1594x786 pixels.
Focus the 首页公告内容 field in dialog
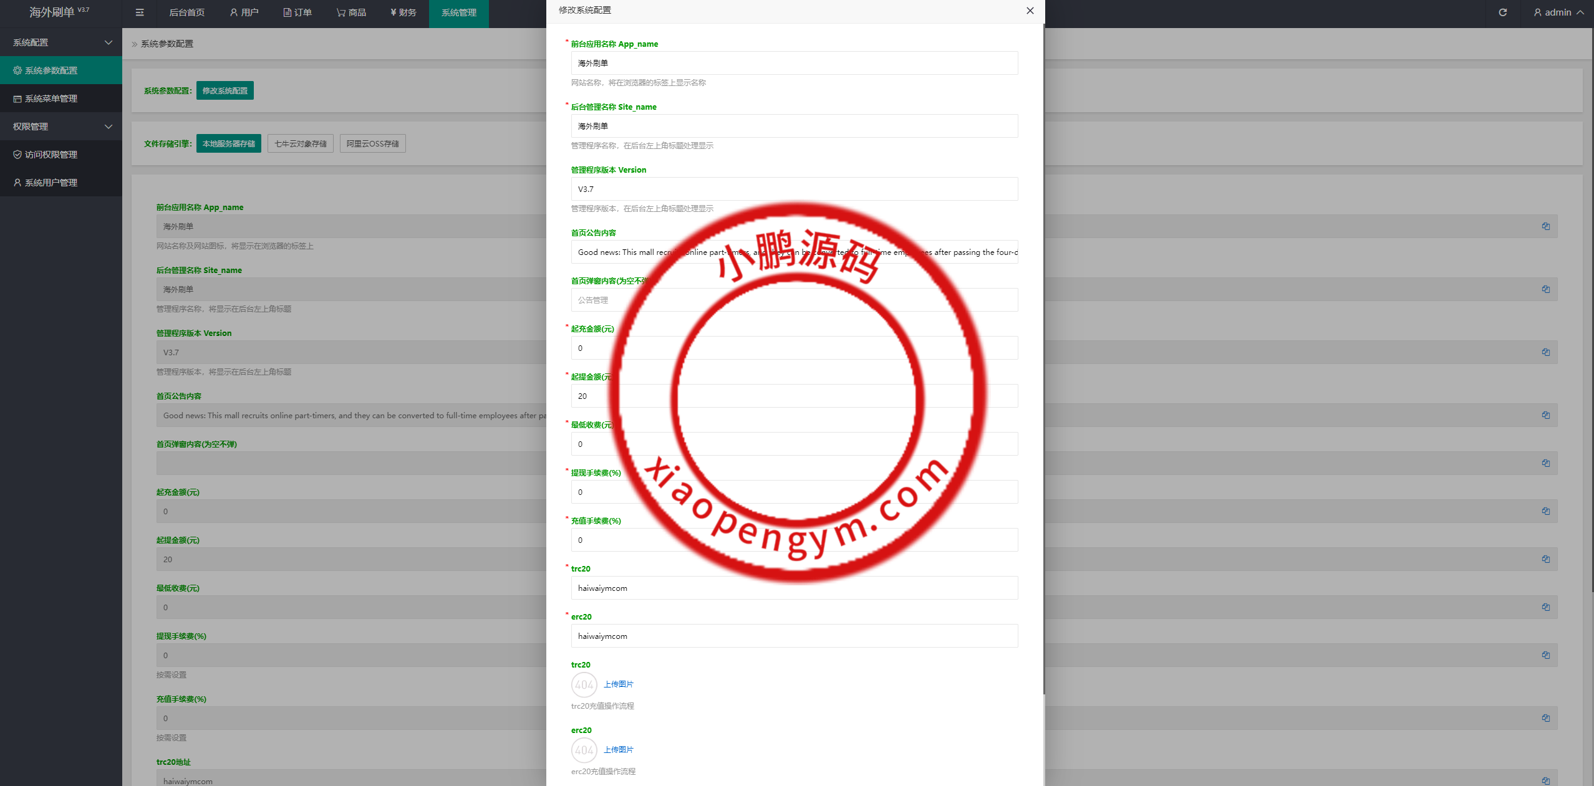pyautogui.click(x=795, y=252)
